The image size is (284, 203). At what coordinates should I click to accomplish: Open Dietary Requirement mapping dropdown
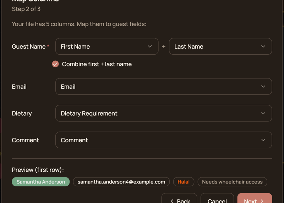point(163,113)
